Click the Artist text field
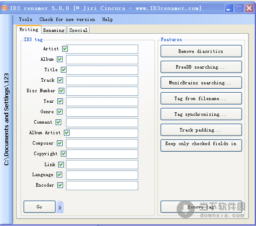 point(102,49)
